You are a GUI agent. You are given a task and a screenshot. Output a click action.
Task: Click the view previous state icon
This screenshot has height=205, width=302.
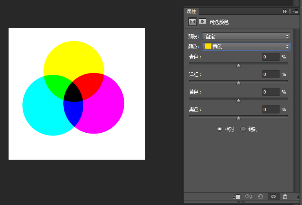[x=248, y=196]
